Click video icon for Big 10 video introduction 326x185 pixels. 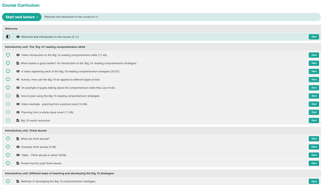pos(18,55)
